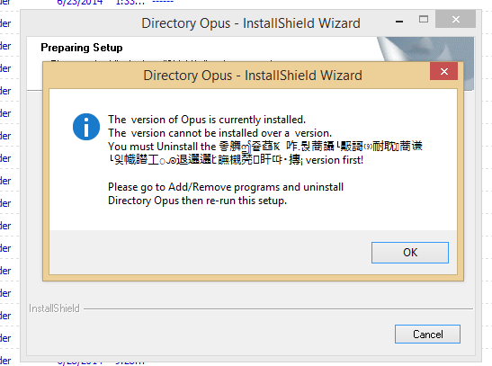Close the message dialog with the red X

click(x=443, y=72)
